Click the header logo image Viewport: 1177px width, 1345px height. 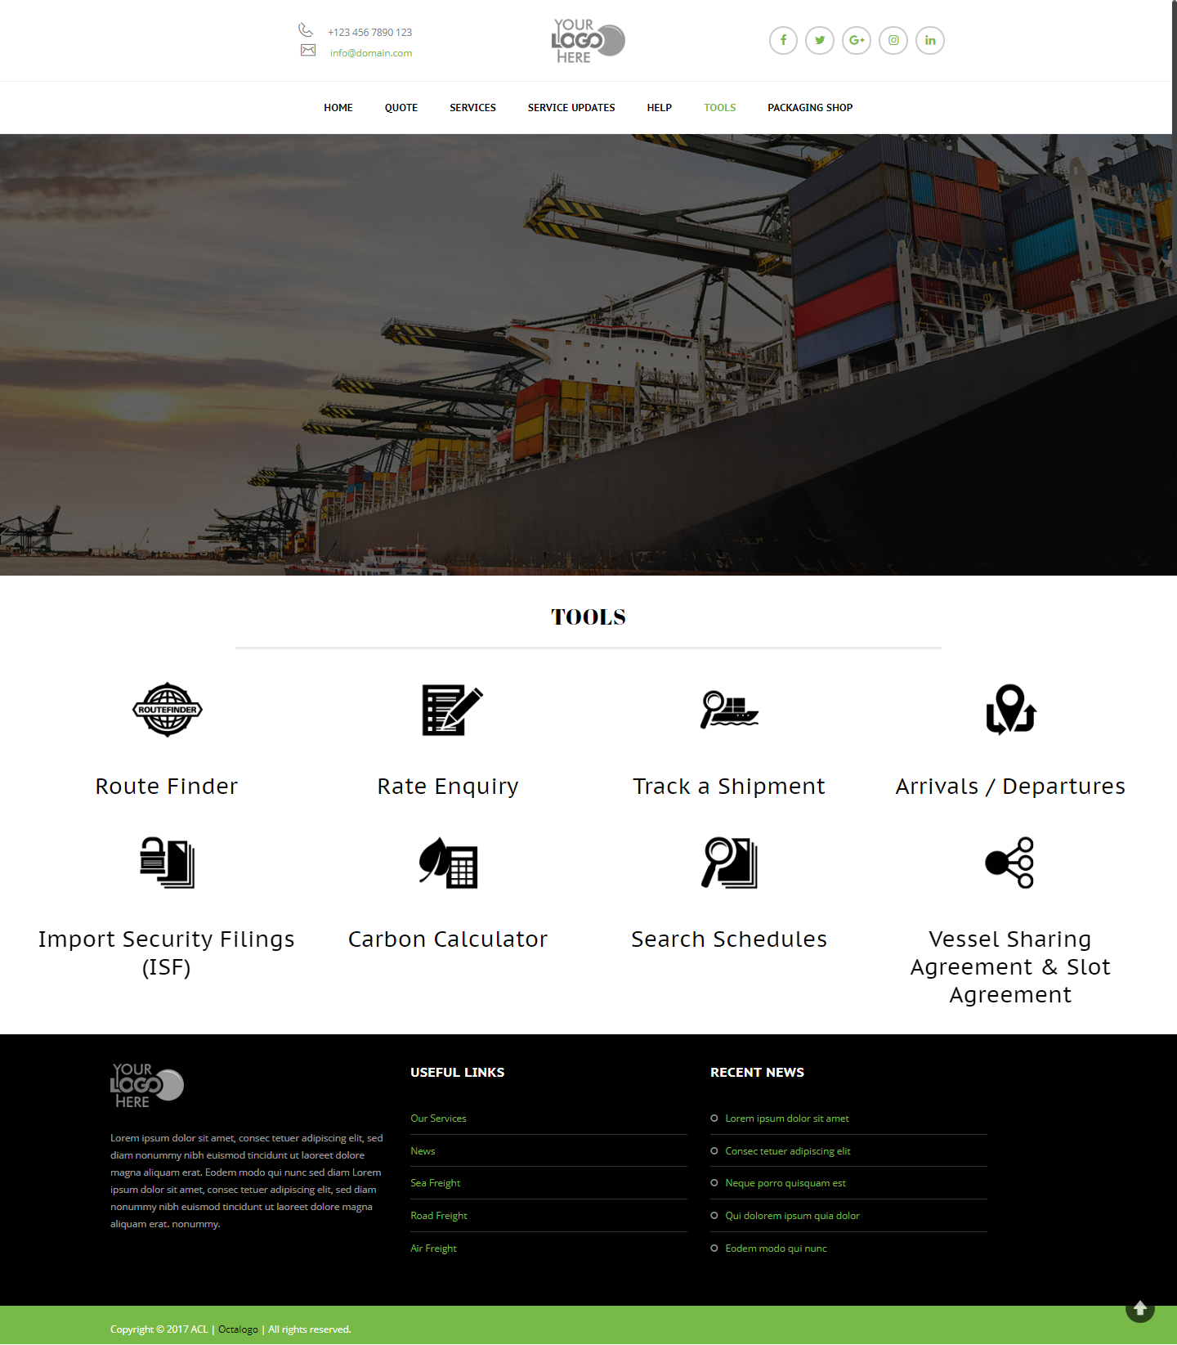(588, 41)
